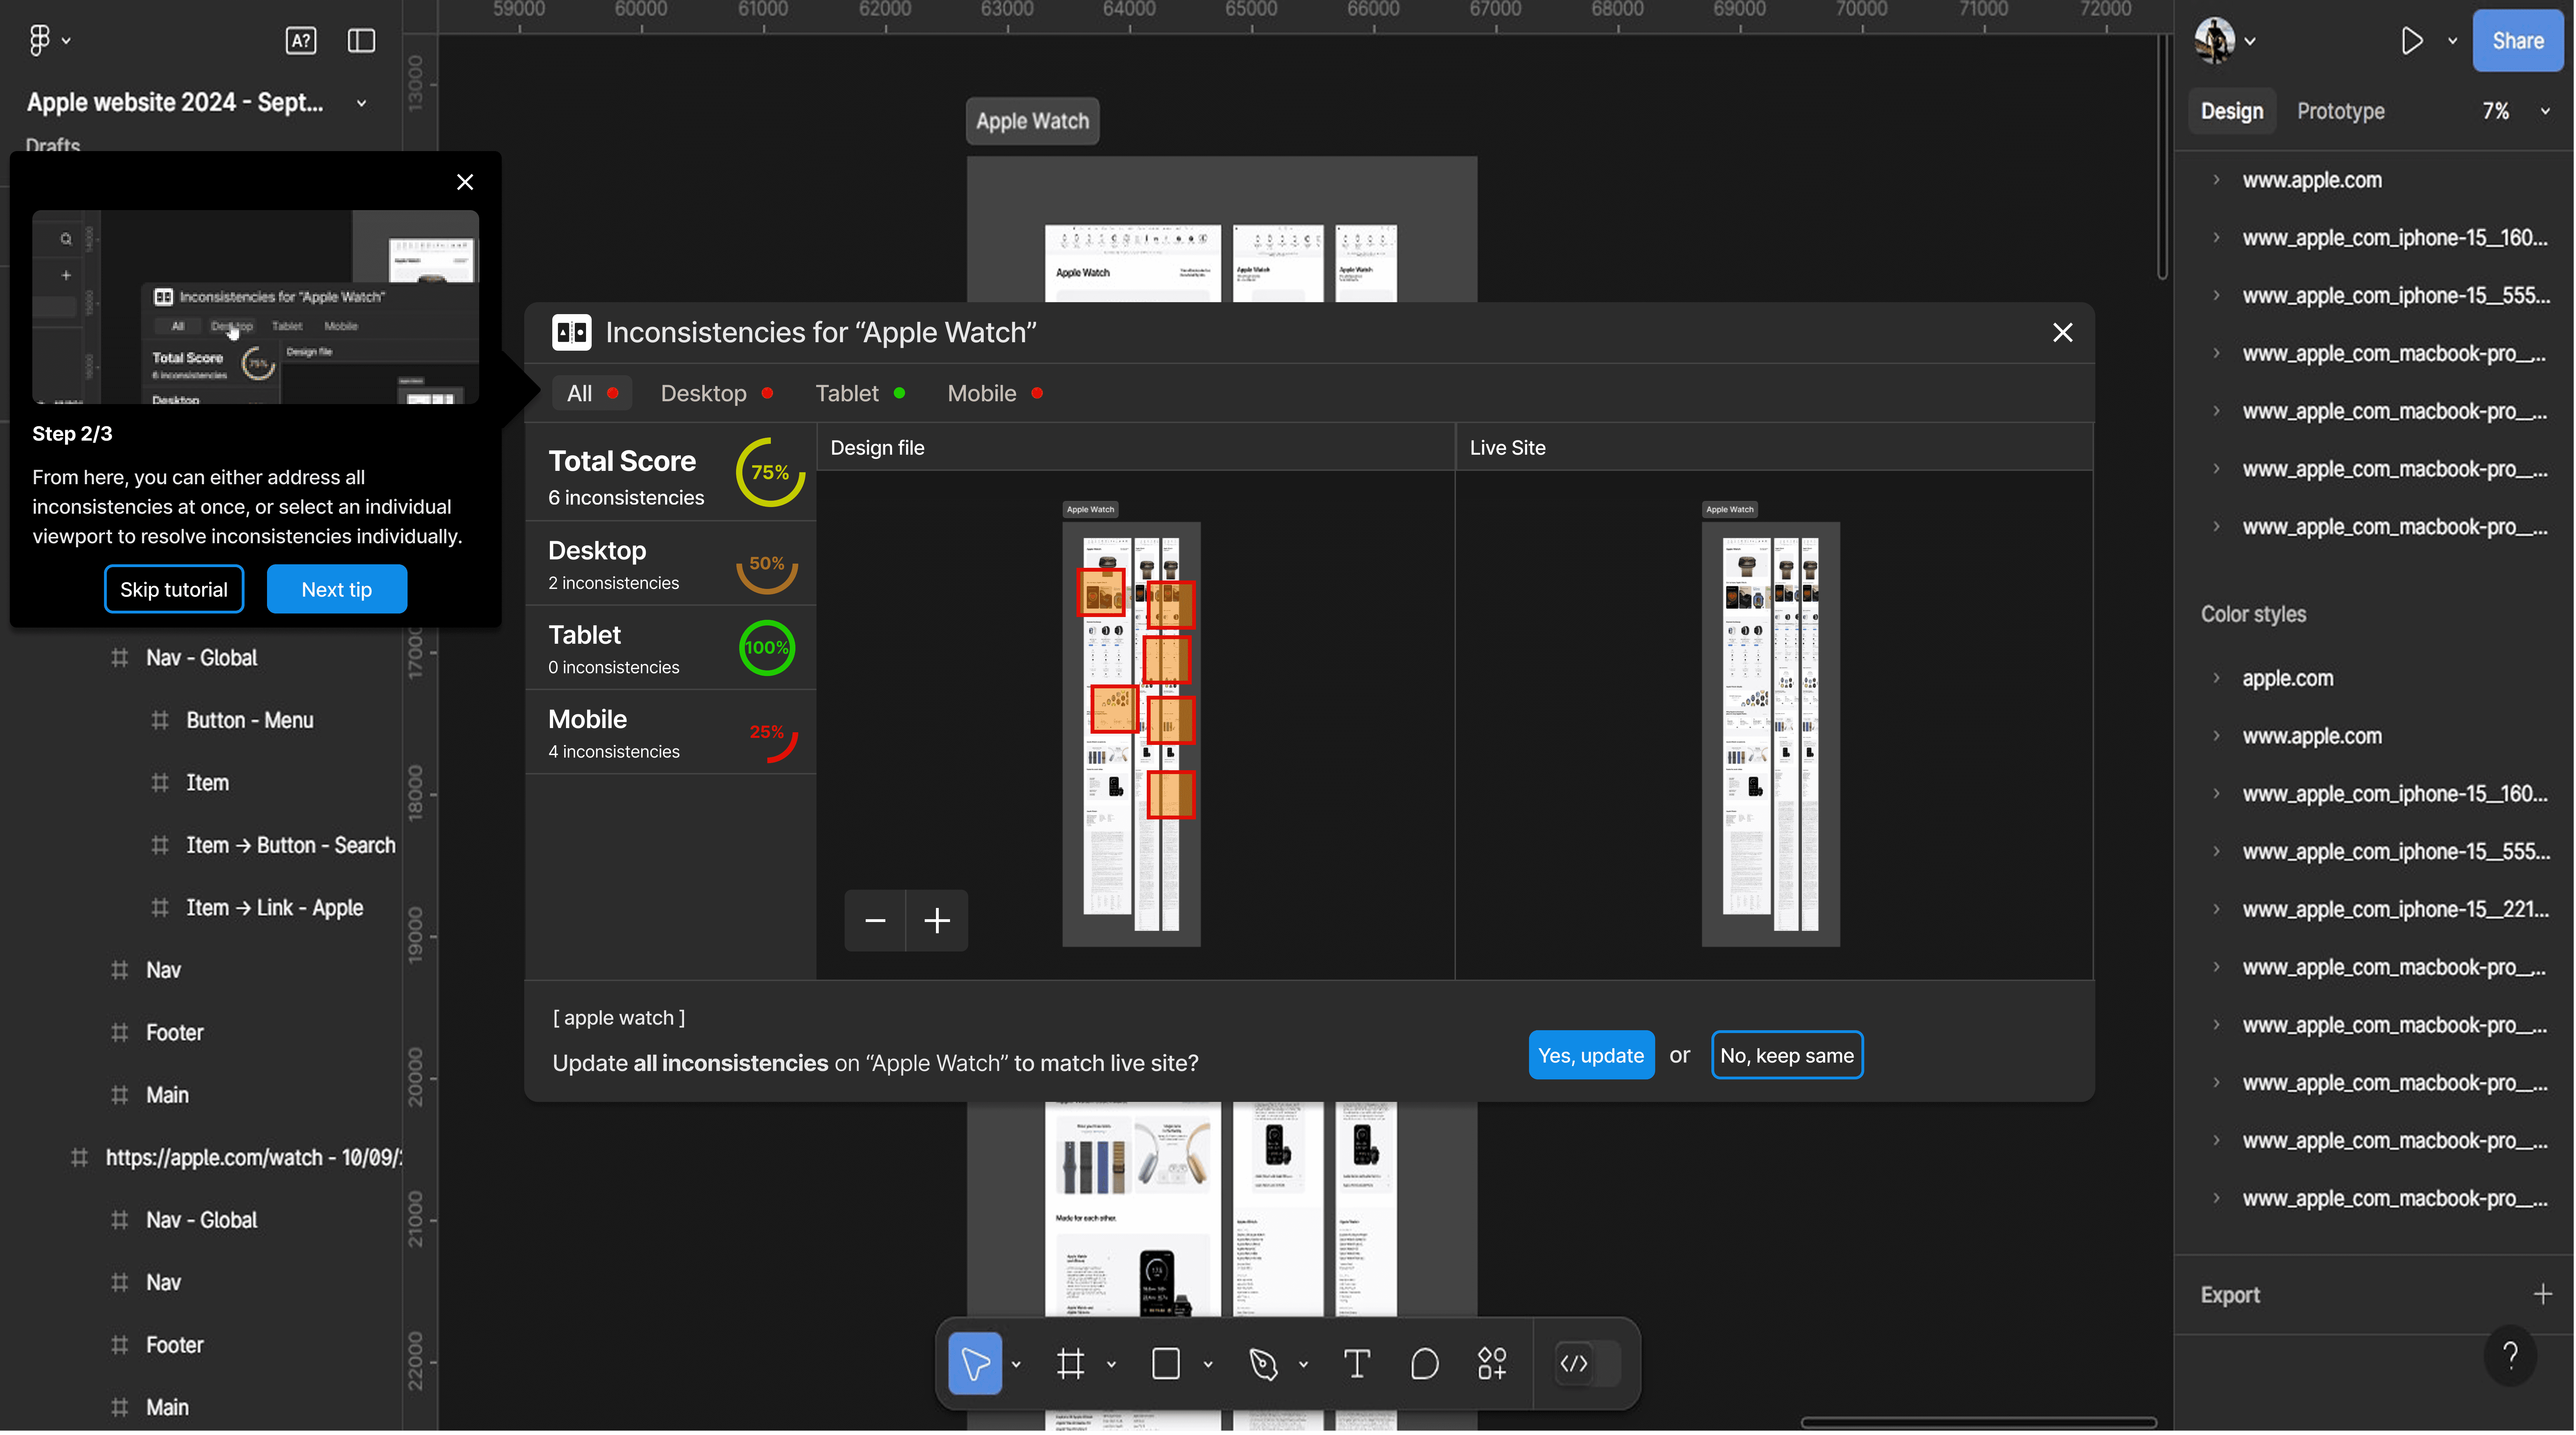The height and width of the screenshot is (1435, 2576).
Task: Select the Text tool
Action: (1356, 1363)
